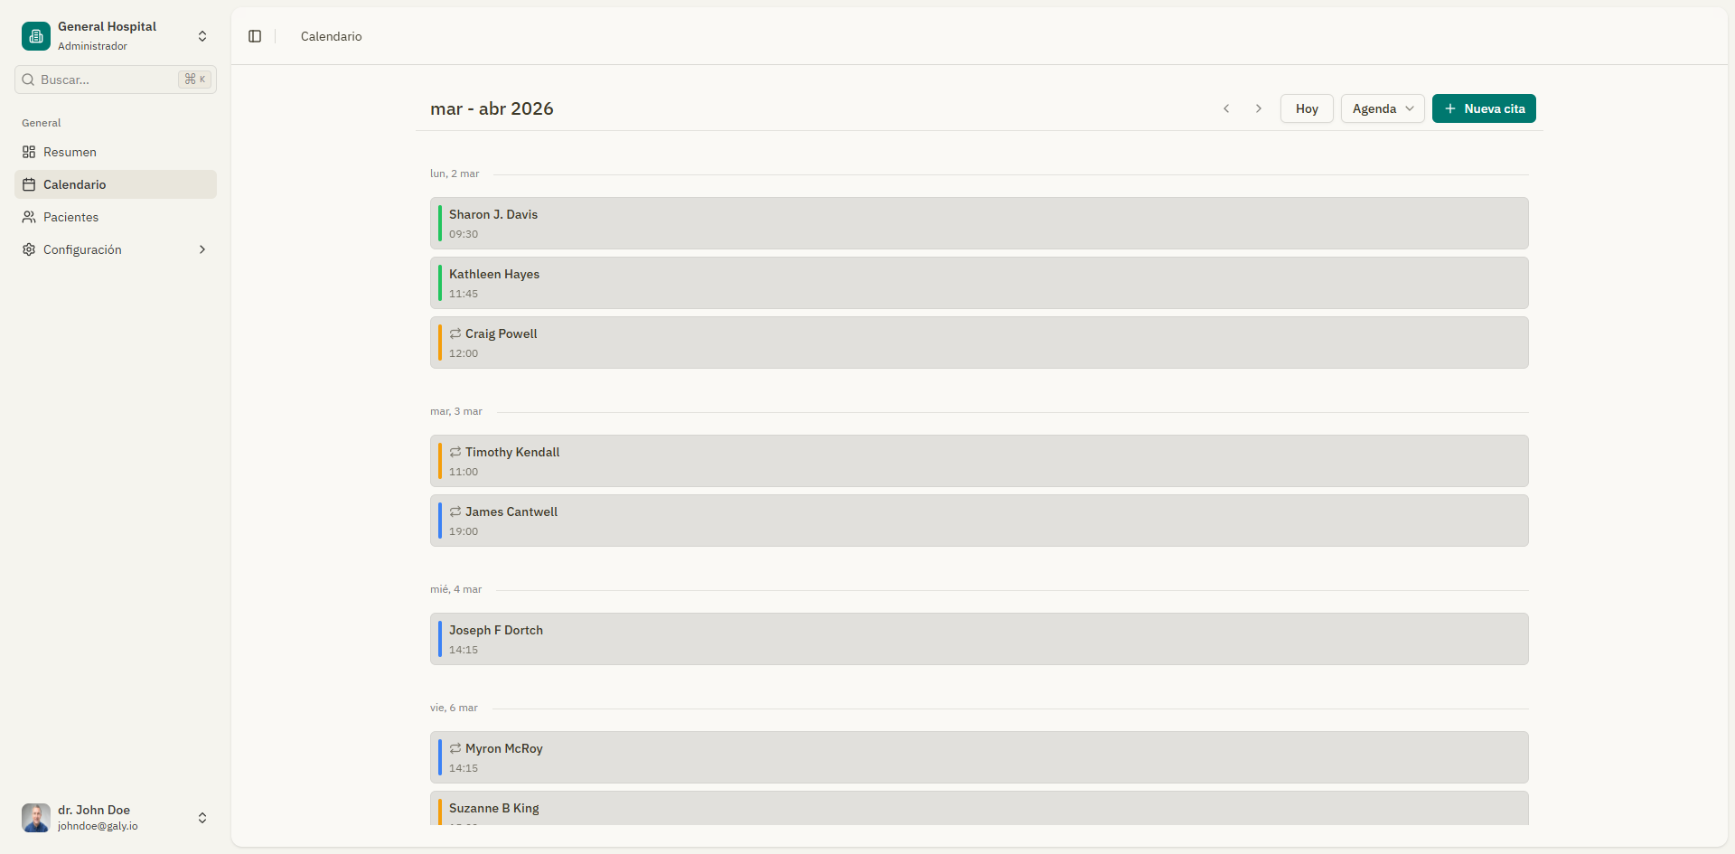Select Calendario in the breadcrumb
The width and height of the screenshot is (1735, 854).
coord(330,36)
